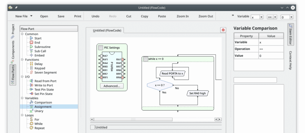Open the Context Help side tab
The width and height of the screenshot is (305, 133).
click(291, 60)
